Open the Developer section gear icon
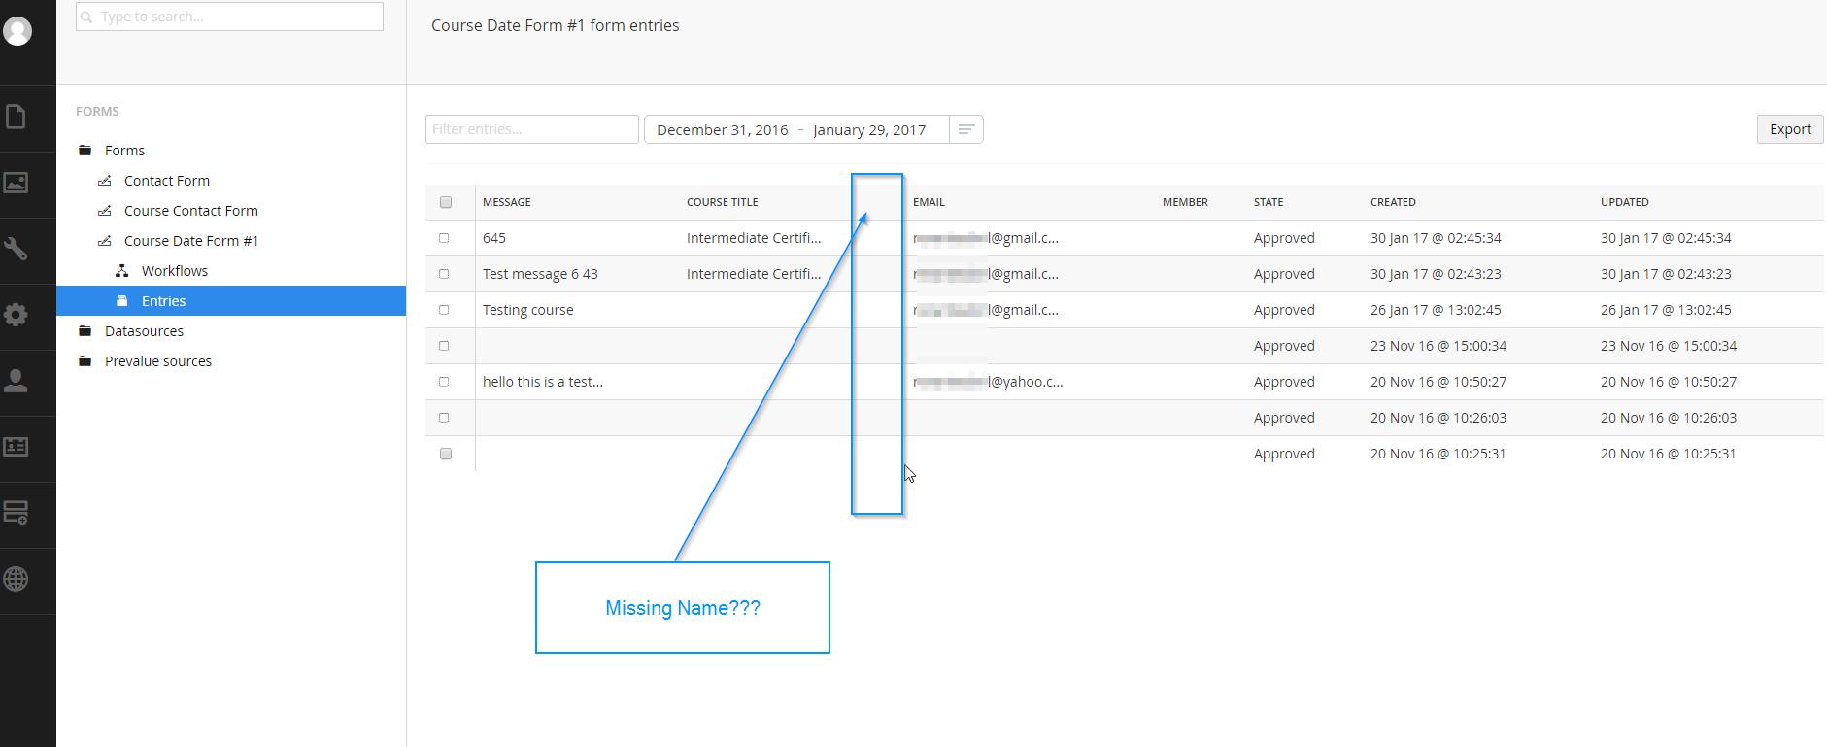The image size is (1827, 747). [x=16, y=315]
